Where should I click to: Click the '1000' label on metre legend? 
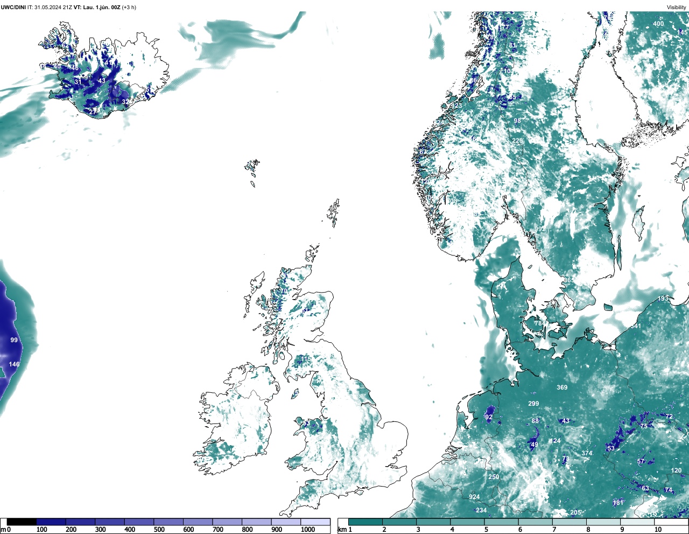tap(308, 530)
